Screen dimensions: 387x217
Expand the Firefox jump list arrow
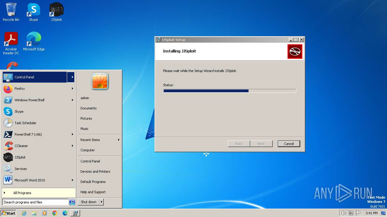(72, 89)
